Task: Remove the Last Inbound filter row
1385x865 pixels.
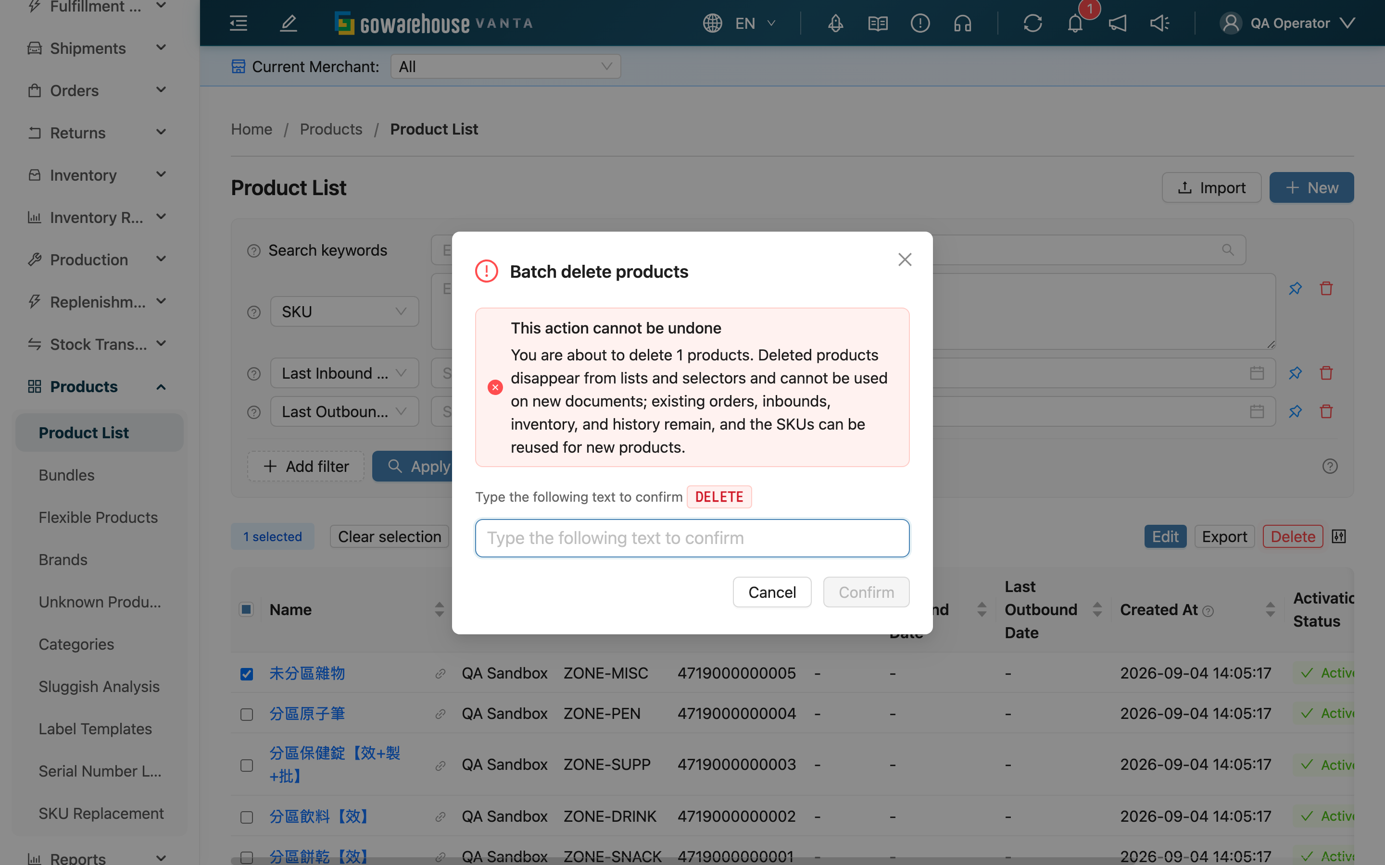Action: click(x=1326, y=373)
